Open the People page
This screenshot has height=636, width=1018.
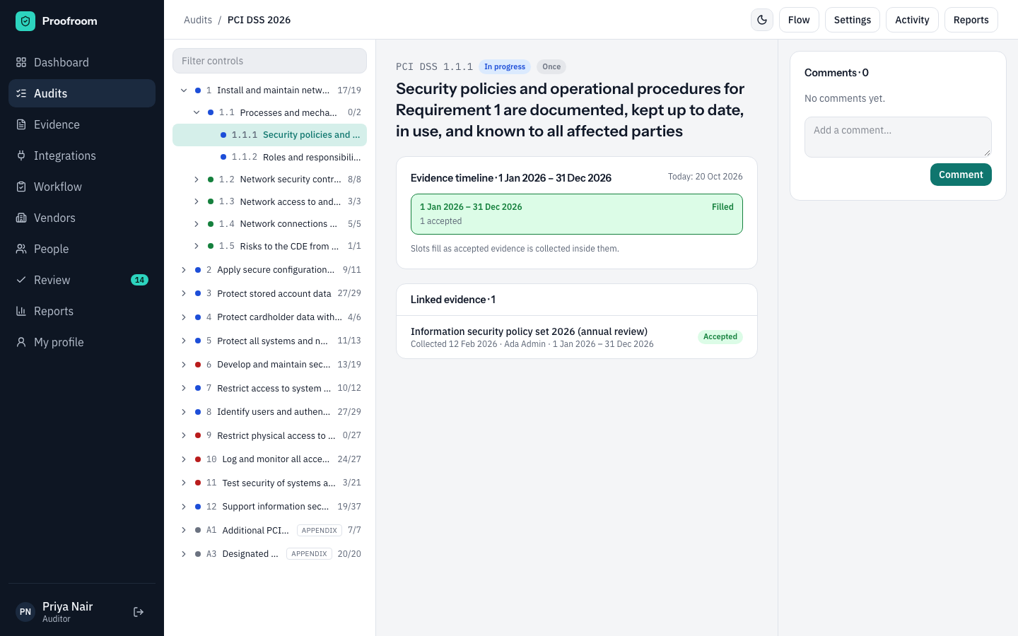(x=82, y=249)
